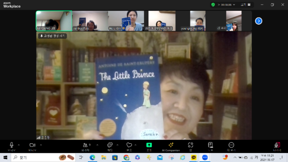Viewport: 288px width, 162px height.
Task: Mute microphone in Zoom toolbar
Action: (x=11, y=145)
